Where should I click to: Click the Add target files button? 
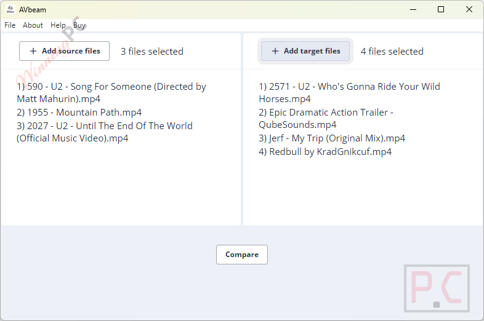point(305,51)
